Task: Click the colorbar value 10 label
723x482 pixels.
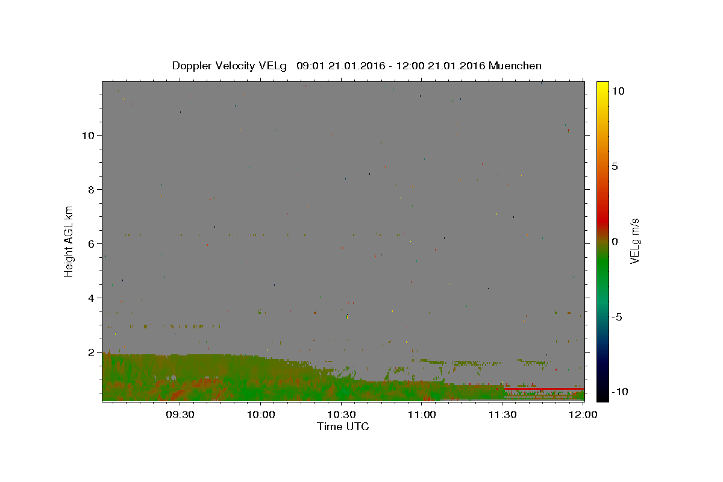Action: [x=618, y=91]
